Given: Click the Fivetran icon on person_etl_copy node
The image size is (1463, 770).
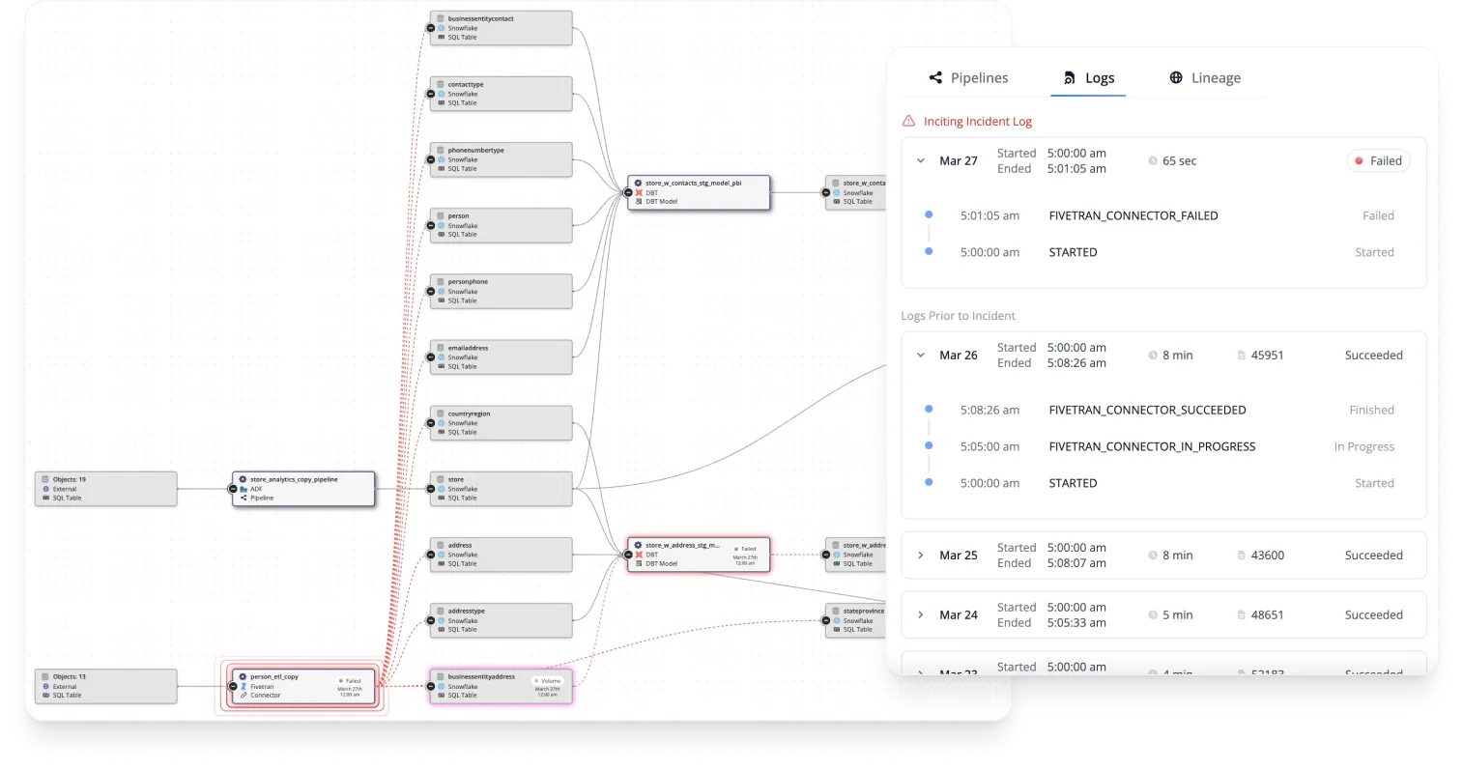Looking at the screenshot, I should [244, 687].
